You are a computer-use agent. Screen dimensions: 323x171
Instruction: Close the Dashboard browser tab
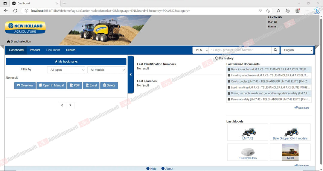57,3
